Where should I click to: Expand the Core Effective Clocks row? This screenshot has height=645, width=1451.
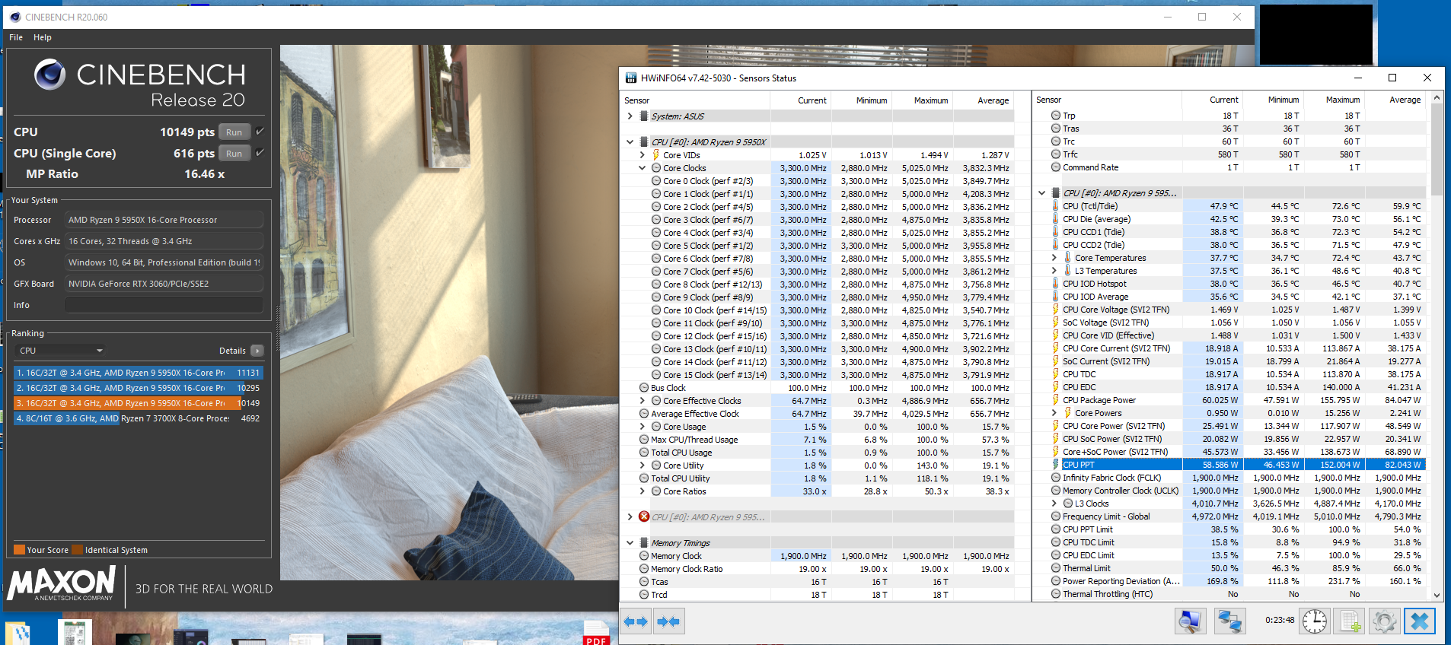pos(642,401)
